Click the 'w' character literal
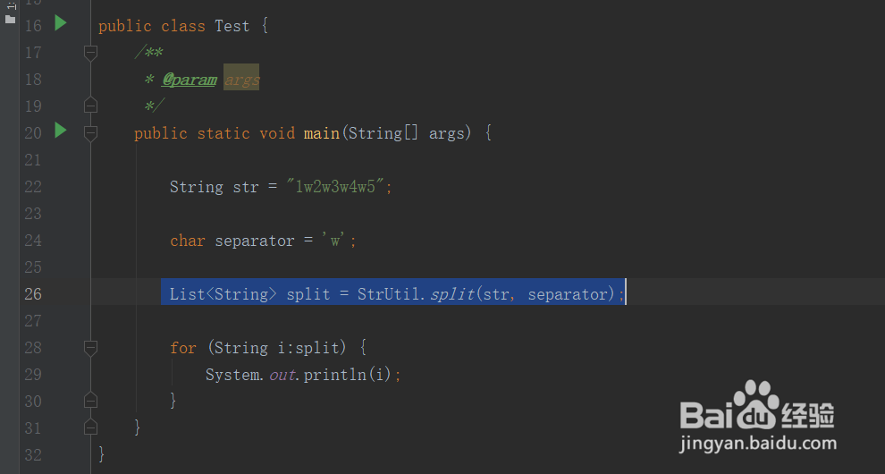The width and height of the screenshot is (885, 474). tap(334, 241)
